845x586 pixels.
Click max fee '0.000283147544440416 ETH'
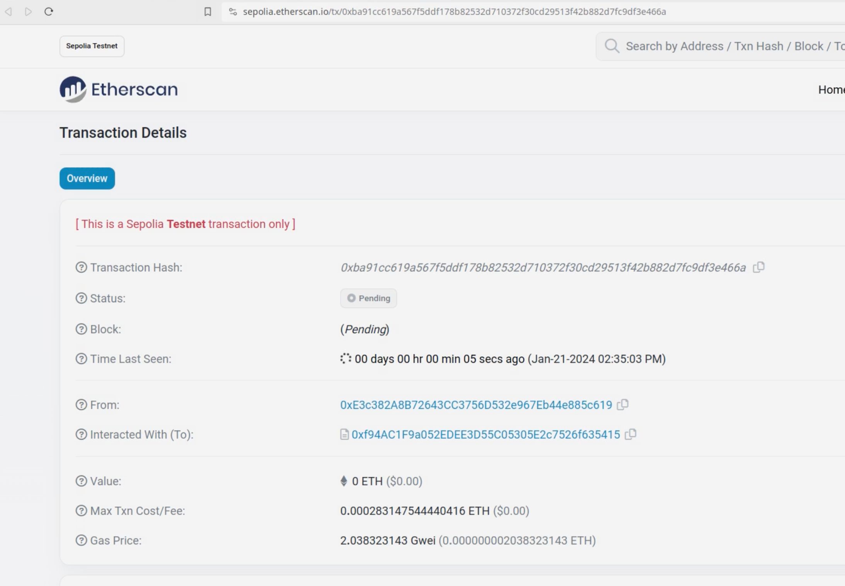[415, 511]
